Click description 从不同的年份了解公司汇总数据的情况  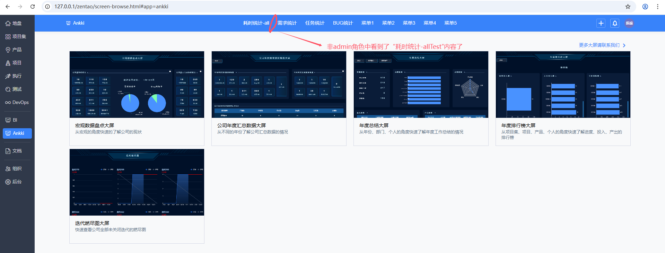point(253,132)
